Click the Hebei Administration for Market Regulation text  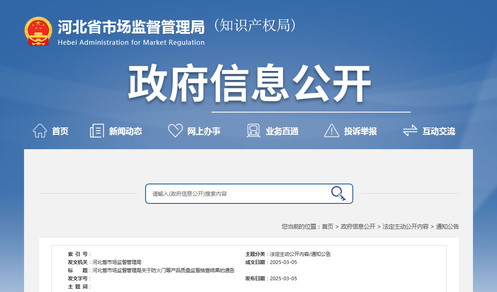coord(131,42)
